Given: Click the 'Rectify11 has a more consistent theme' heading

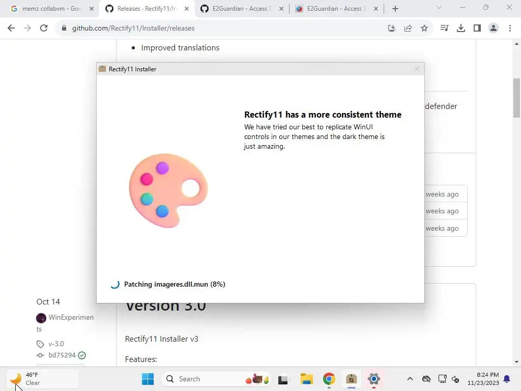Looking at the screenshot, I should coord(323,115).
